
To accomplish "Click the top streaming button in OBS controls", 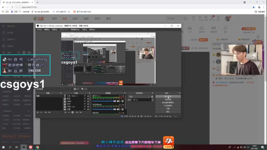I will click(168, 96).
